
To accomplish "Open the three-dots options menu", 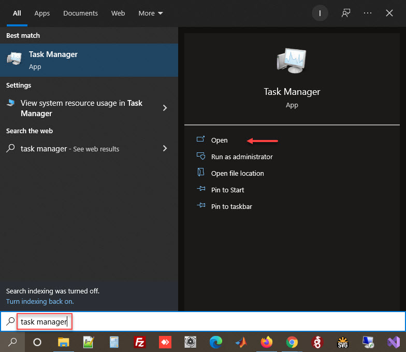I will [368, 13].
